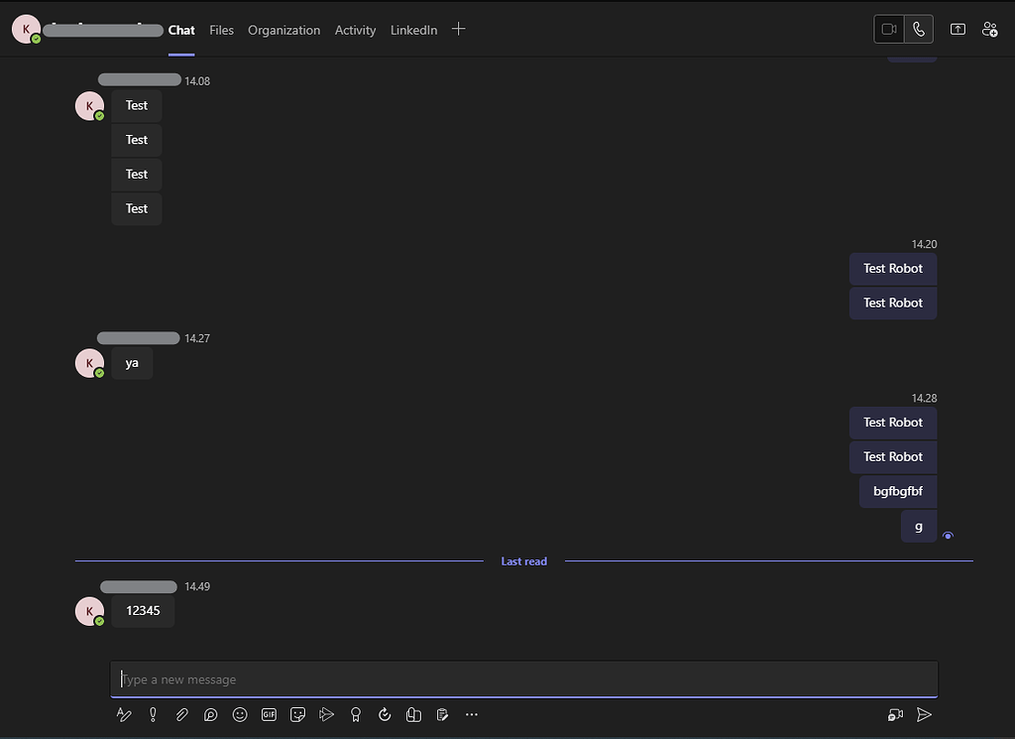The width and height of the screenshot is (1015, 739).
Task: Set message delivery importance
Action: [x=153, y=714]
